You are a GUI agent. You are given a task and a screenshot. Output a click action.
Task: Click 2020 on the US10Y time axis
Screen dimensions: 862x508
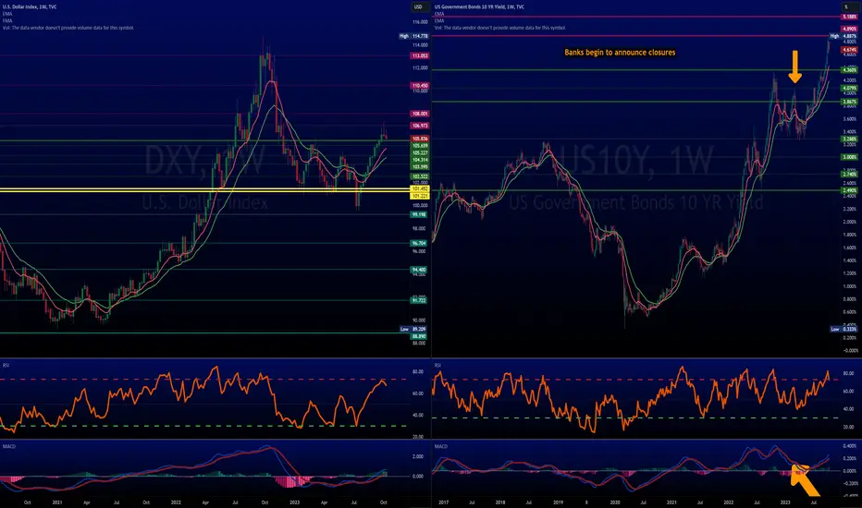click(x=615, y=502)
